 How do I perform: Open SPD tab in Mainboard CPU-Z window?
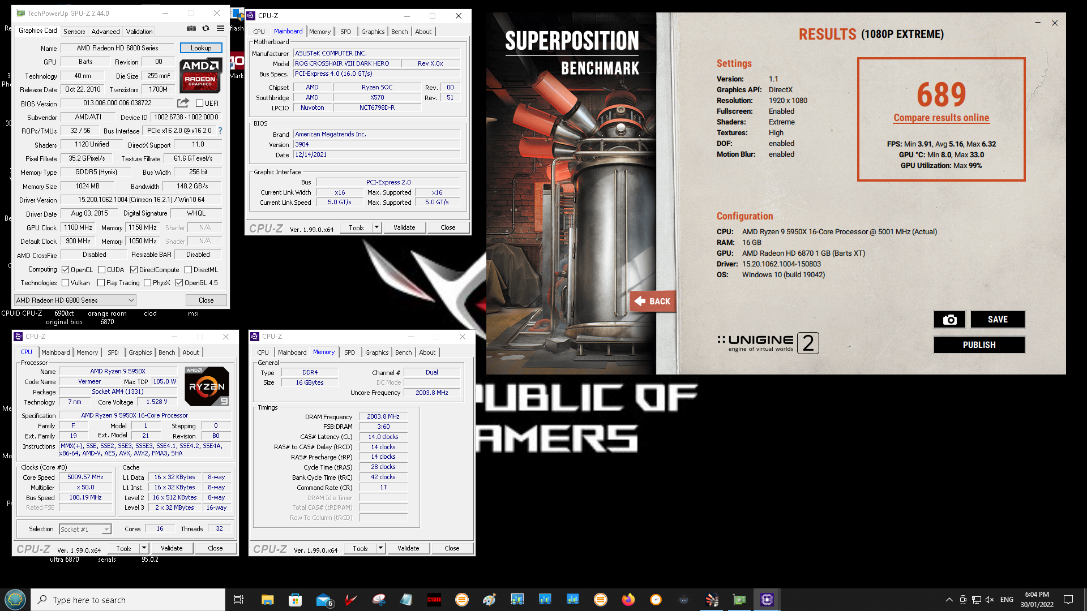(346, 32)
